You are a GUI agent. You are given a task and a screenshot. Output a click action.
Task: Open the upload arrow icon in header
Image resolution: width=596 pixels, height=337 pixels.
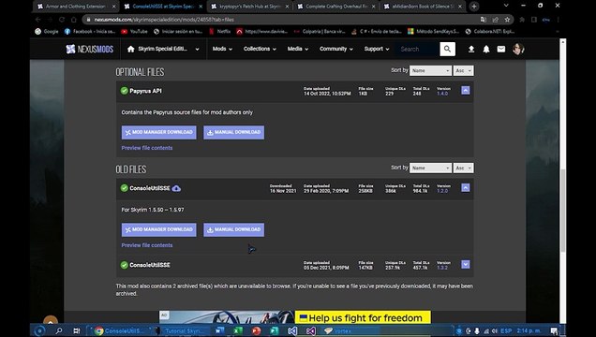[x=471, y=49]
